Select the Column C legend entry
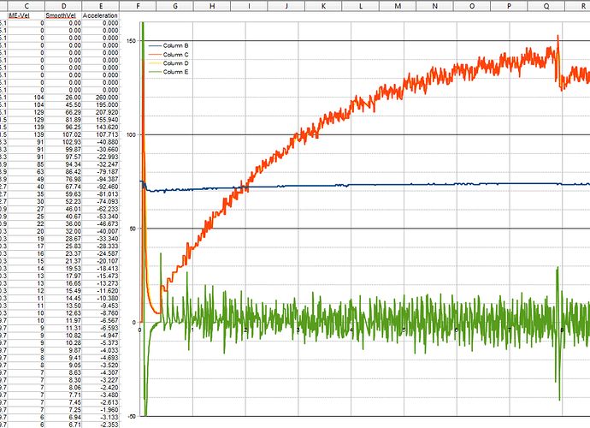 pos(168,55)
